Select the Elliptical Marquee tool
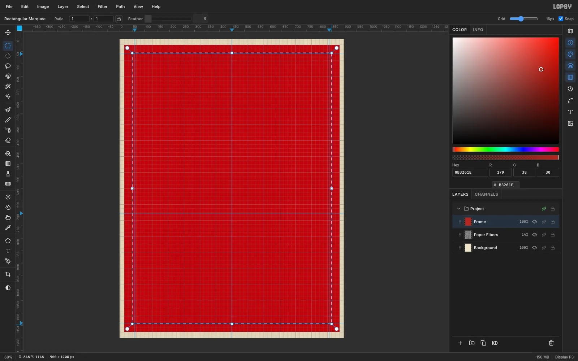The width and height of the screenshot is (578, 361). (8, 56)
